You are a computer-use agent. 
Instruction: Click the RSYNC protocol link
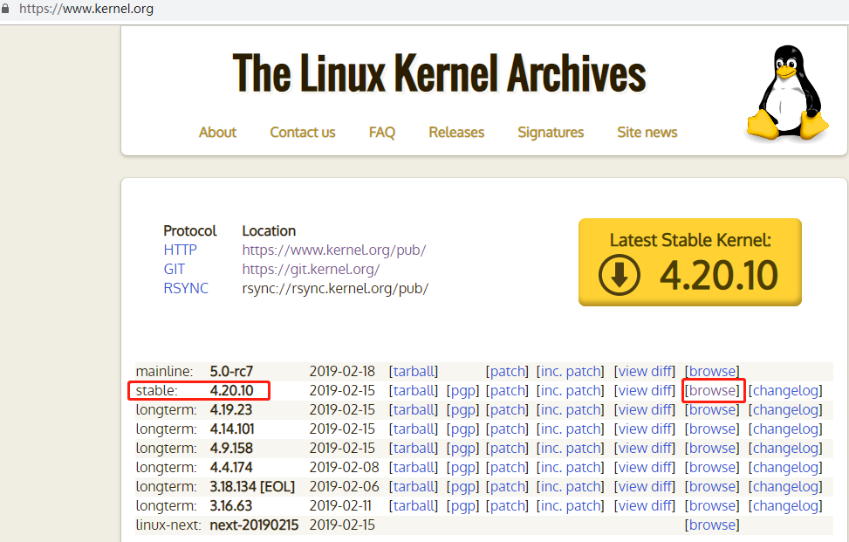[x=186, y=288]
